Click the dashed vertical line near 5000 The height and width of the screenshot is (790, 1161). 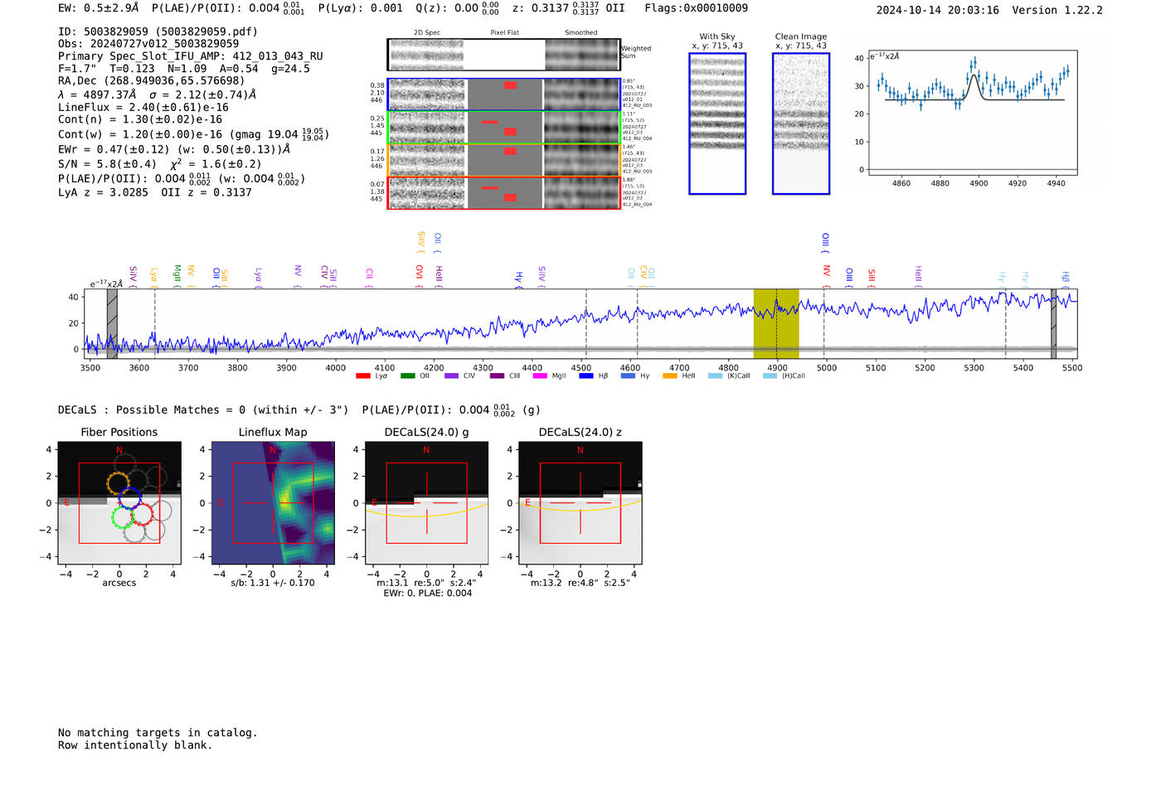tap(823, 324)
